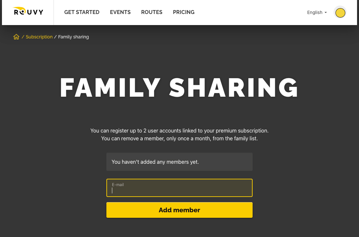Viewport: 359px width, 237px height.
Task: Open the ROUTES navigation item
Action: 151,12
